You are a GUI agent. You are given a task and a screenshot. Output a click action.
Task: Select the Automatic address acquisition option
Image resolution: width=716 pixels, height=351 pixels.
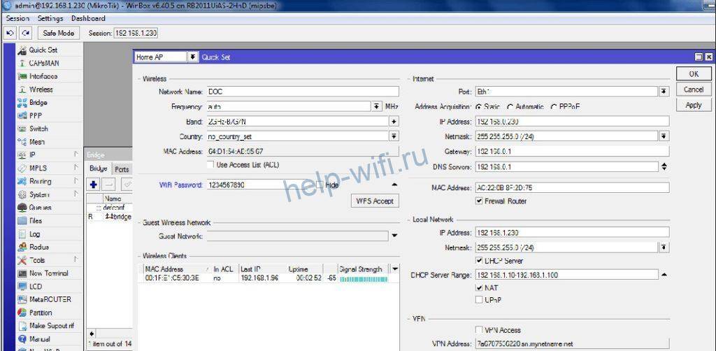coord(510,107)
